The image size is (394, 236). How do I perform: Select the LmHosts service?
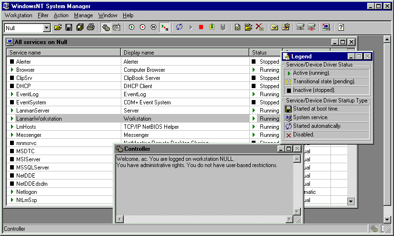26,127
